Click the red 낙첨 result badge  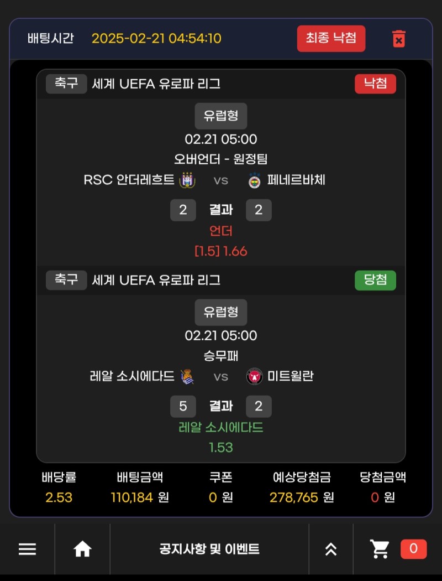375,84
